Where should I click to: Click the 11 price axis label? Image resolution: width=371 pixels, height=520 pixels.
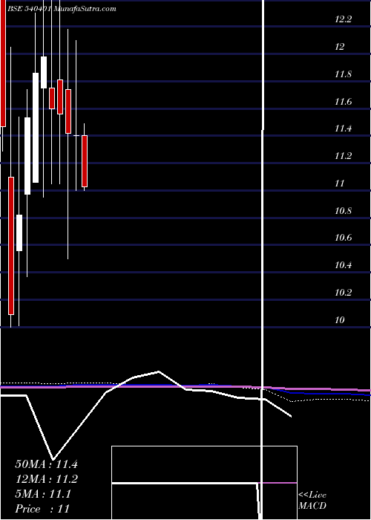tap(340, 183)
